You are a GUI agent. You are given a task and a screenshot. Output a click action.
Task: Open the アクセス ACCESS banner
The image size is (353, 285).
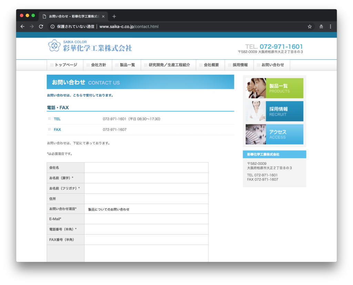click(274, 134)
